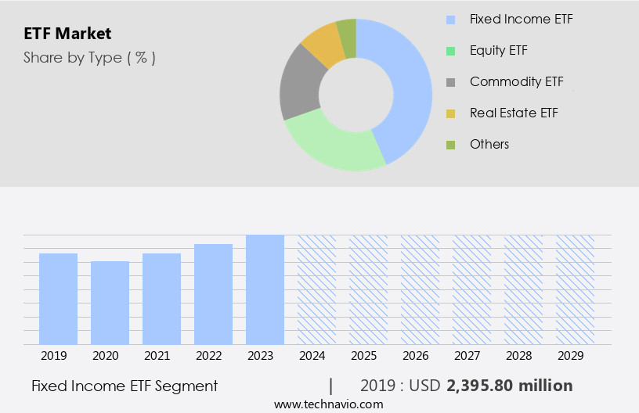Click the 2019 solid bar
Viewport: 639px width, 413px height.
pos(59,299)
